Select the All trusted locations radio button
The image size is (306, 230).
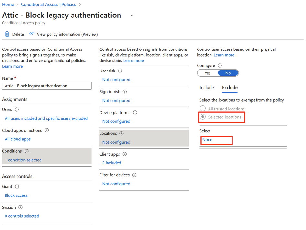tap(203, 109)
